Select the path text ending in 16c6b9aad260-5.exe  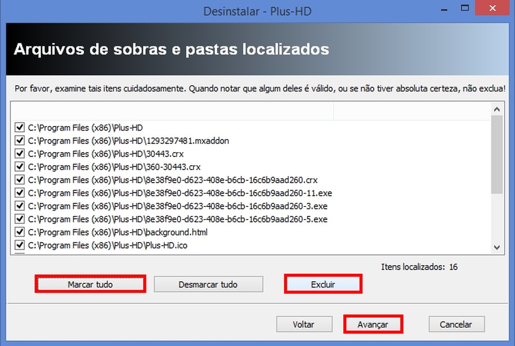pos(178,219)
